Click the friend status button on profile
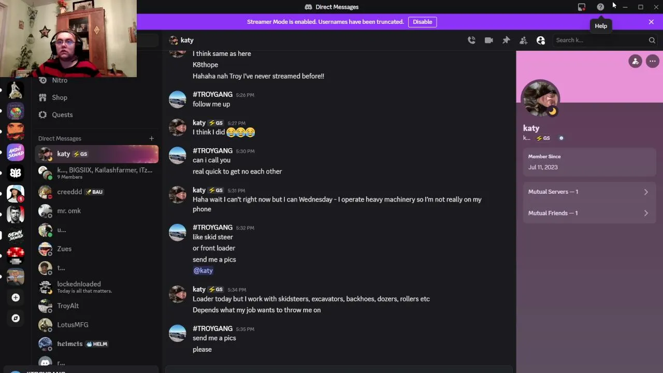 (x=636, y=61)
